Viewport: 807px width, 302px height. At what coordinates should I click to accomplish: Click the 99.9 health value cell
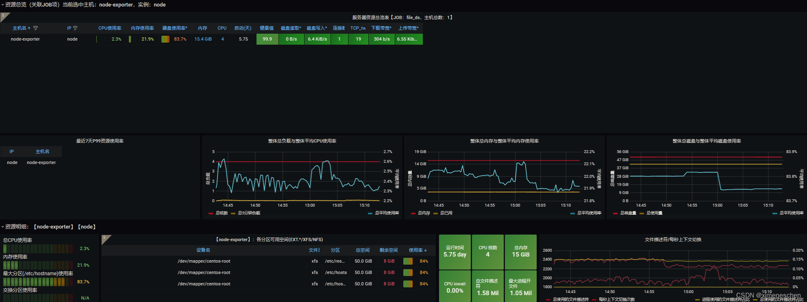pos(267,39)
